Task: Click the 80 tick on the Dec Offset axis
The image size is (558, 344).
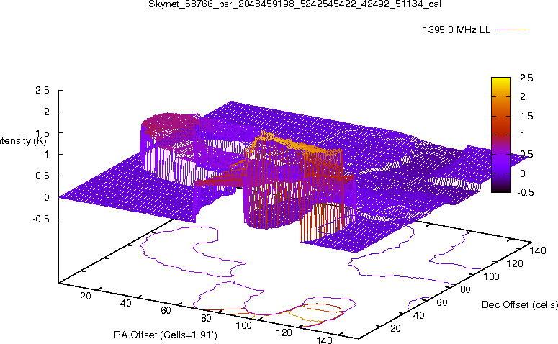Action: [465, 289]
